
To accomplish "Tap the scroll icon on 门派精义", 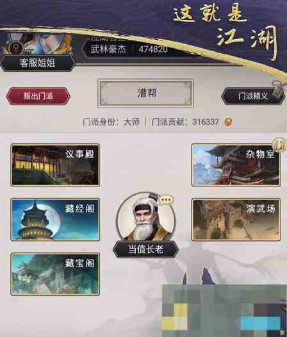I will pyautogui.click(x=278, y=89).
